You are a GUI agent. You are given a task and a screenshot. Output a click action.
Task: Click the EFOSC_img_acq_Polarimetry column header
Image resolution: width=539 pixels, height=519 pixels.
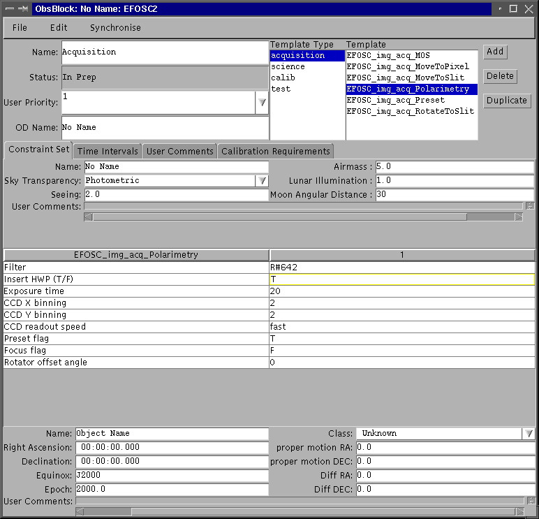[136, 255]
